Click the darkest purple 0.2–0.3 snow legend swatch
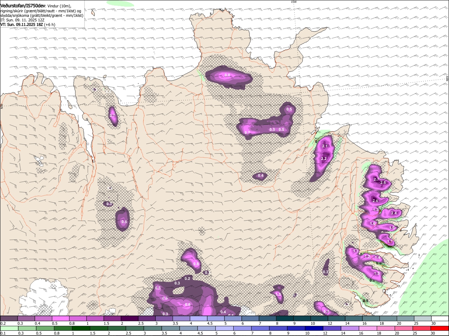Viewport: 449px width, 336px height. 9,318
